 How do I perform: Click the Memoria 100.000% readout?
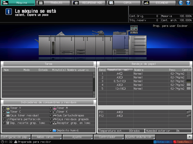(177, 16)
